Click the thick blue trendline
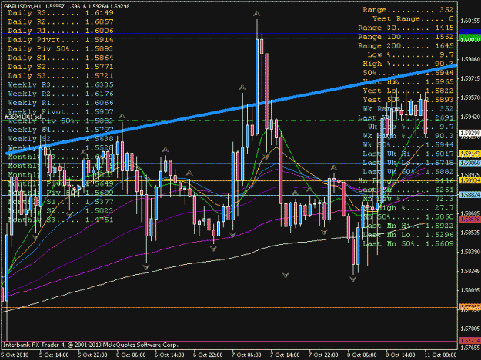 point(232,109)
